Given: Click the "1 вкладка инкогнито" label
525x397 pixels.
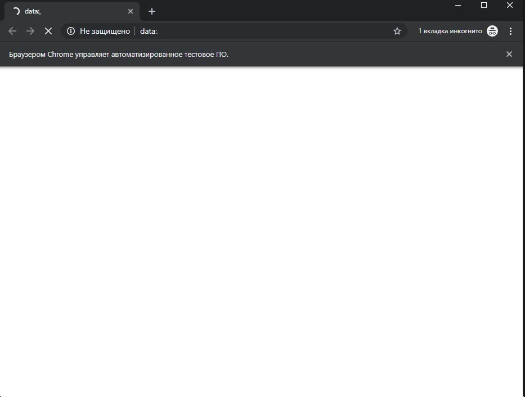Looking at the screenshot, I should tap(450, 32).
